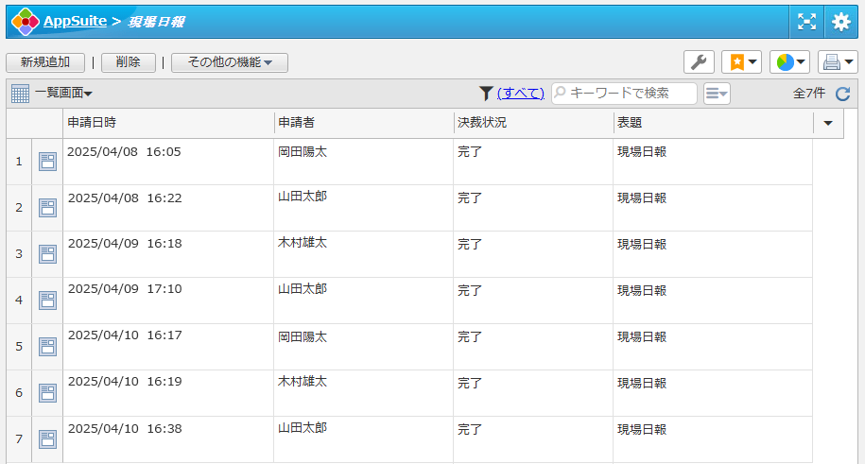Click the AppSuite logo icon

[25, 21]
